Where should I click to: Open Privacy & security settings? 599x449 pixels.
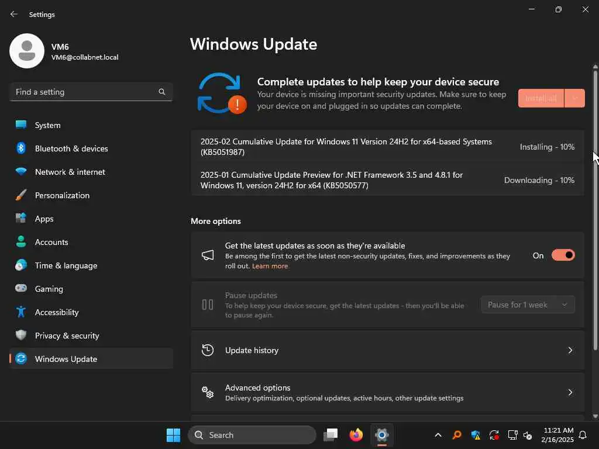click(91, 335)
